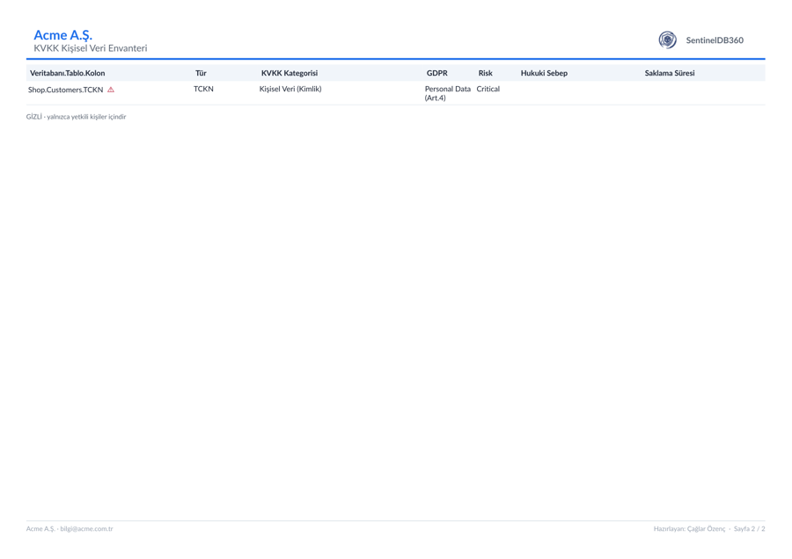Click the red warning triangle beside Shop.Customers.TCKN

coord(111,90)
